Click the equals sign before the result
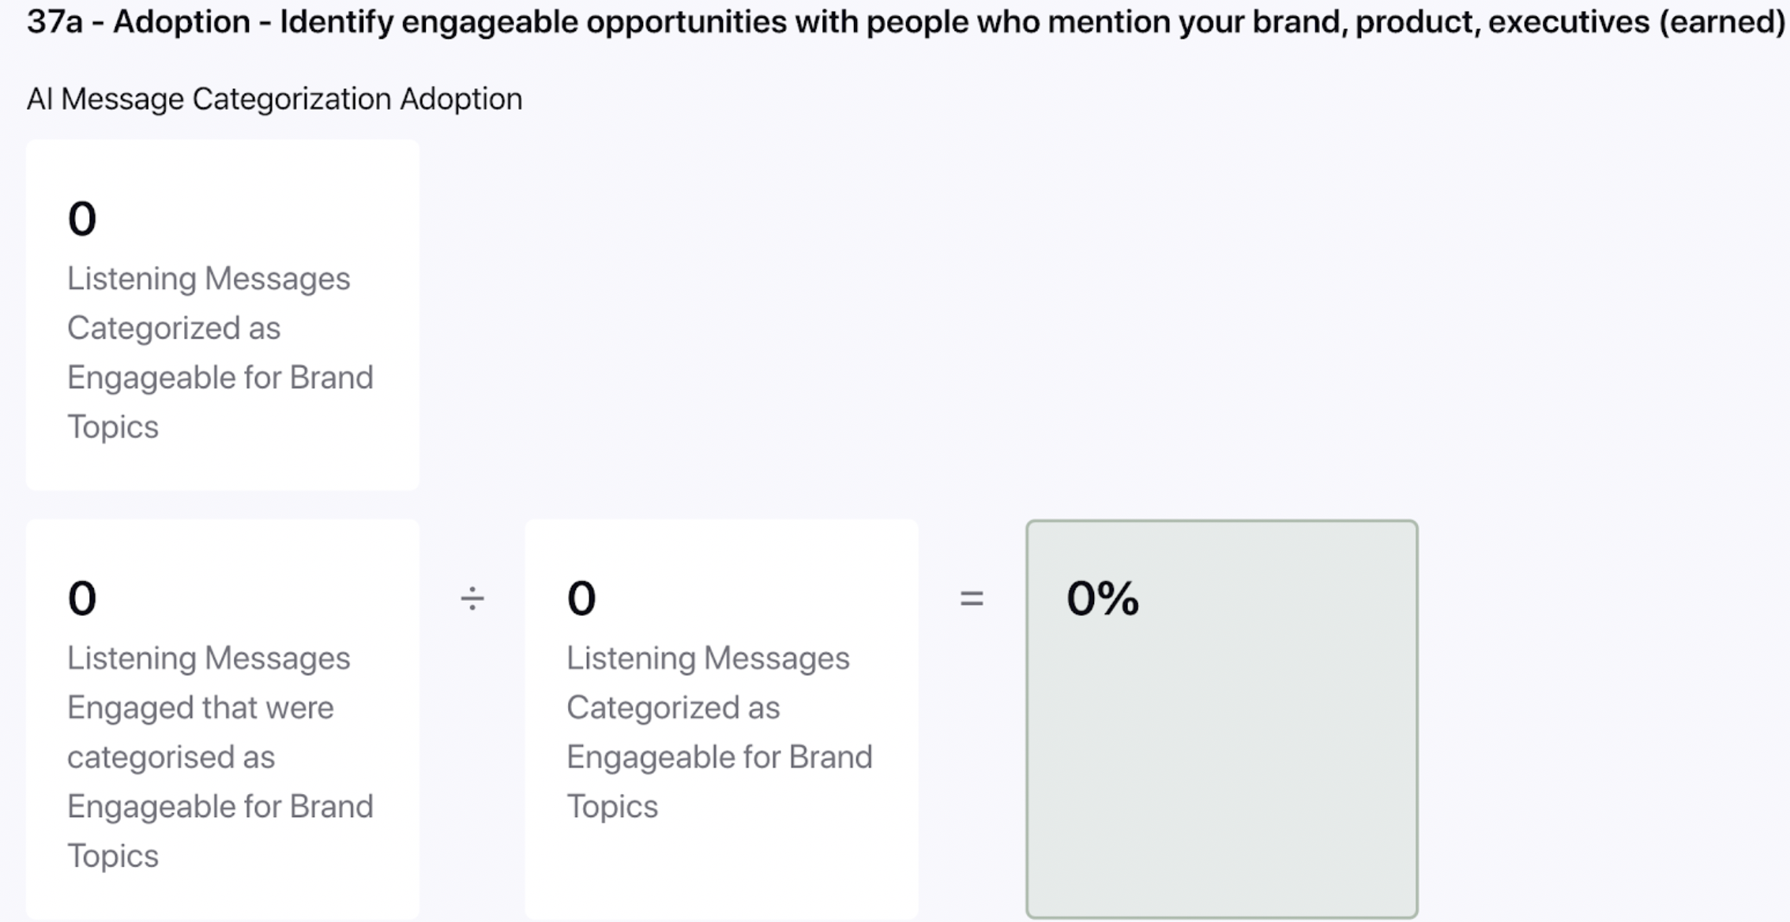1790x922 pixels. pos(972,598)
